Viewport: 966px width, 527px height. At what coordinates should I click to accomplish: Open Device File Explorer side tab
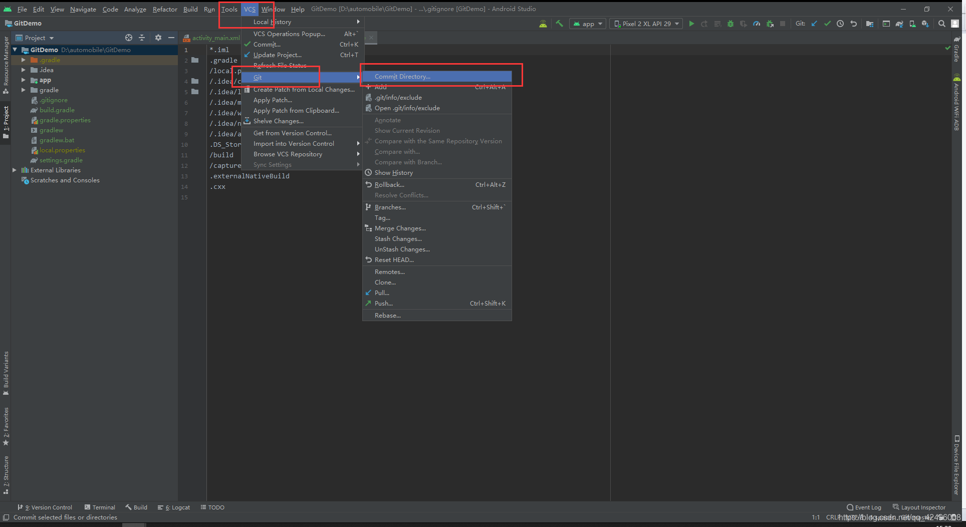pyautogui.click(x=956, y=465)
